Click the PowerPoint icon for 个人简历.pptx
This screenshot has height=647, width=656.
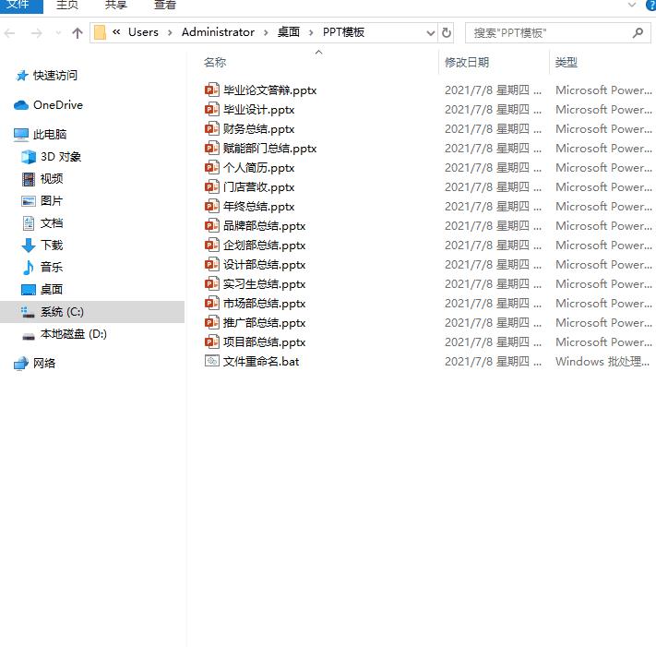(211, 167)
